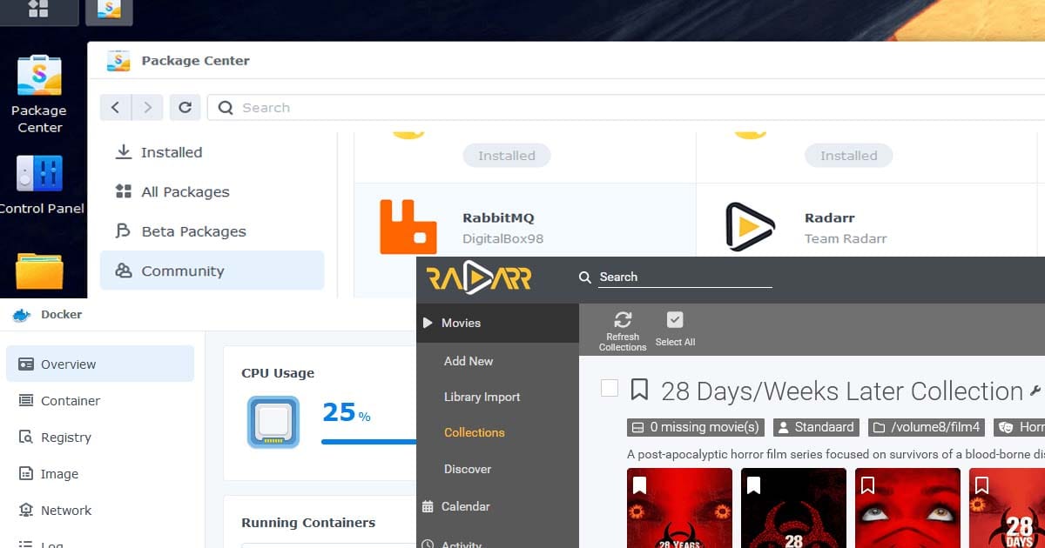
Task: Select Community tab in Package Center
Action: (x=182, y=271)
